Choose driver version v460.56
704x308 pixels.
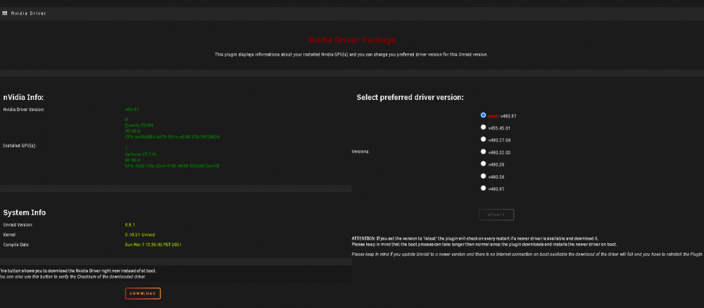pos(484,177)
